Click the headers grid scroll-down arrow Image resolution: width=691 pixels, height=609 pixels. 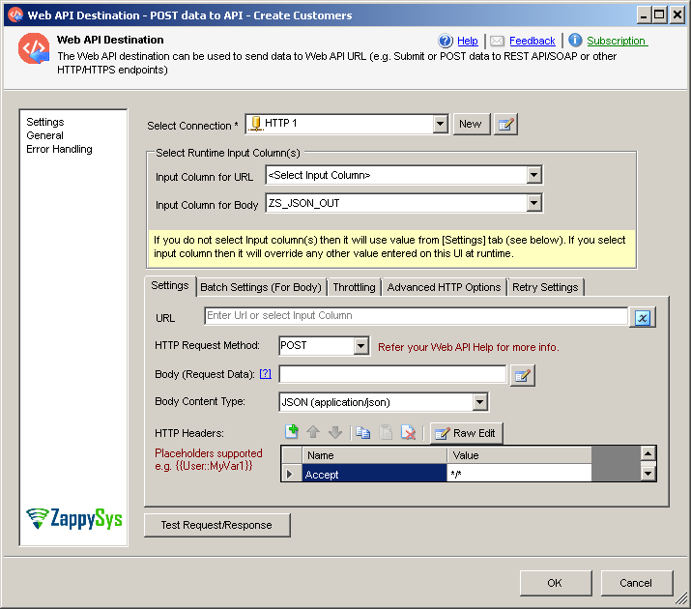(648, 474)
